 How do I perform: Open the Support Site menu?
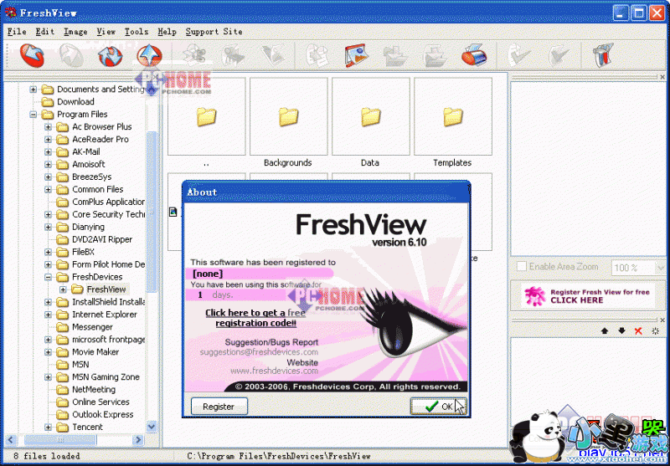(214, 32)
